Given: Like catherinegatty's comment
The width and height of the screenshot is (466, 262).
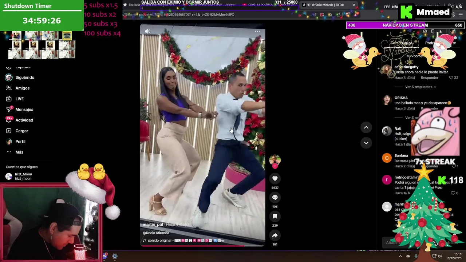Looking at the screenshot, I should (x=451, y=78).
